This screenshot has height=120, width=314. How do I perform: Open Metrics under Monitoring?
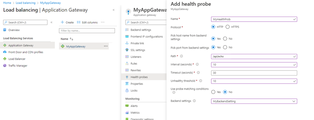[135, 112]
